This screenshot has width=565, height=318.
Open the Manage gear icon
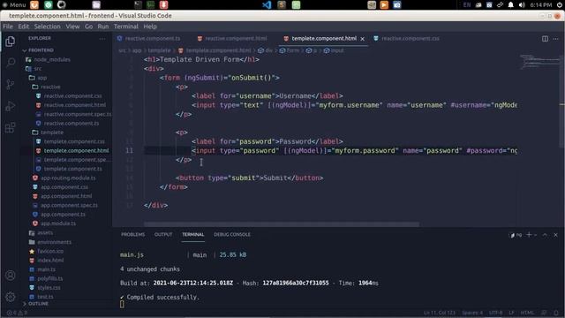point(10,297)
